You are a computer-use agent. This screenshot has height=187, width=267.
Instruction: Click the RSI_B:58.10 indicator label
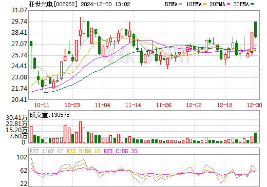83,151
